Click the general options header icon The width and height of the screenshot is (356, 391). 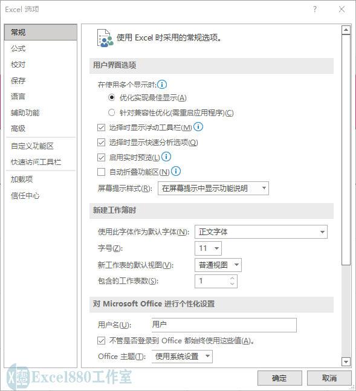(x=105, y=38)
